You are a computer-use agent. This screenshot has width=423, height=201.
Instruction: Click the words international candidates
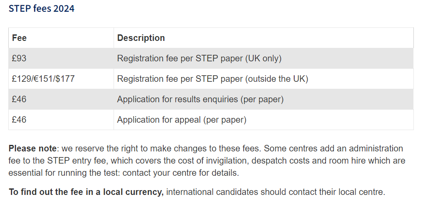(x=212, y=192)
